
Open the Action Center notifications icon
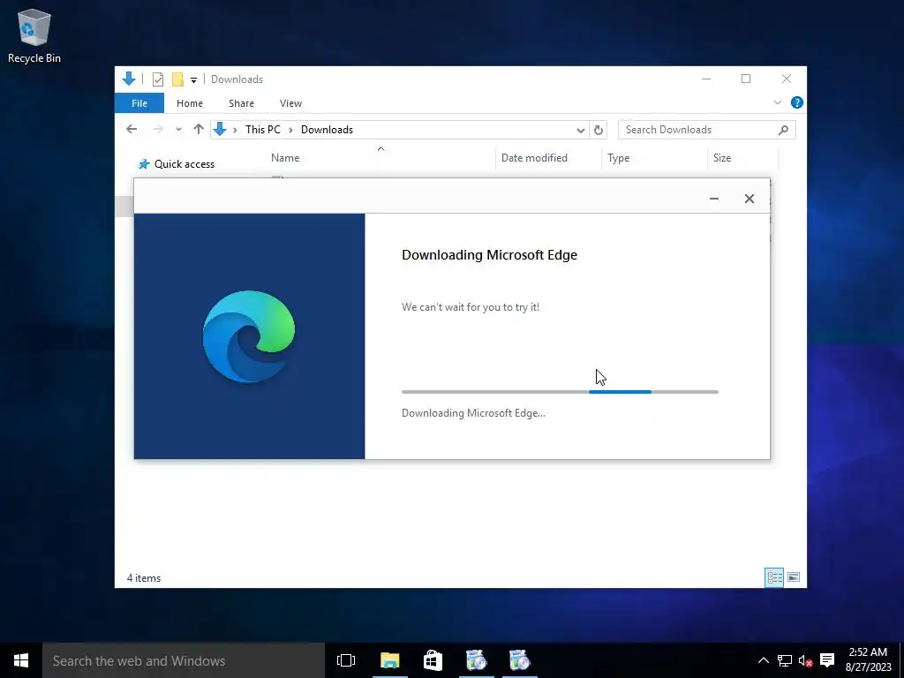pyautogui.click(x=827, y=660)
